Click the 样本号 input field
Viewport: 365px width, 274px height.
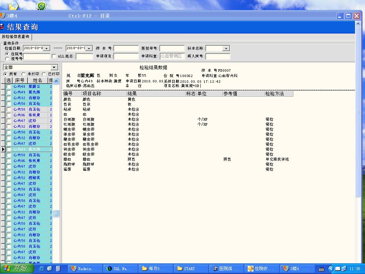click(126, 48)
